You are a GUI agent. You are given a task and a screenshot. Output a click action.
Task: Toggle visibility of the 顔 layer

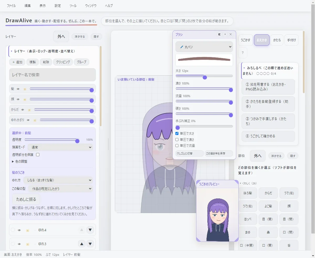click(x=18, y=99)
